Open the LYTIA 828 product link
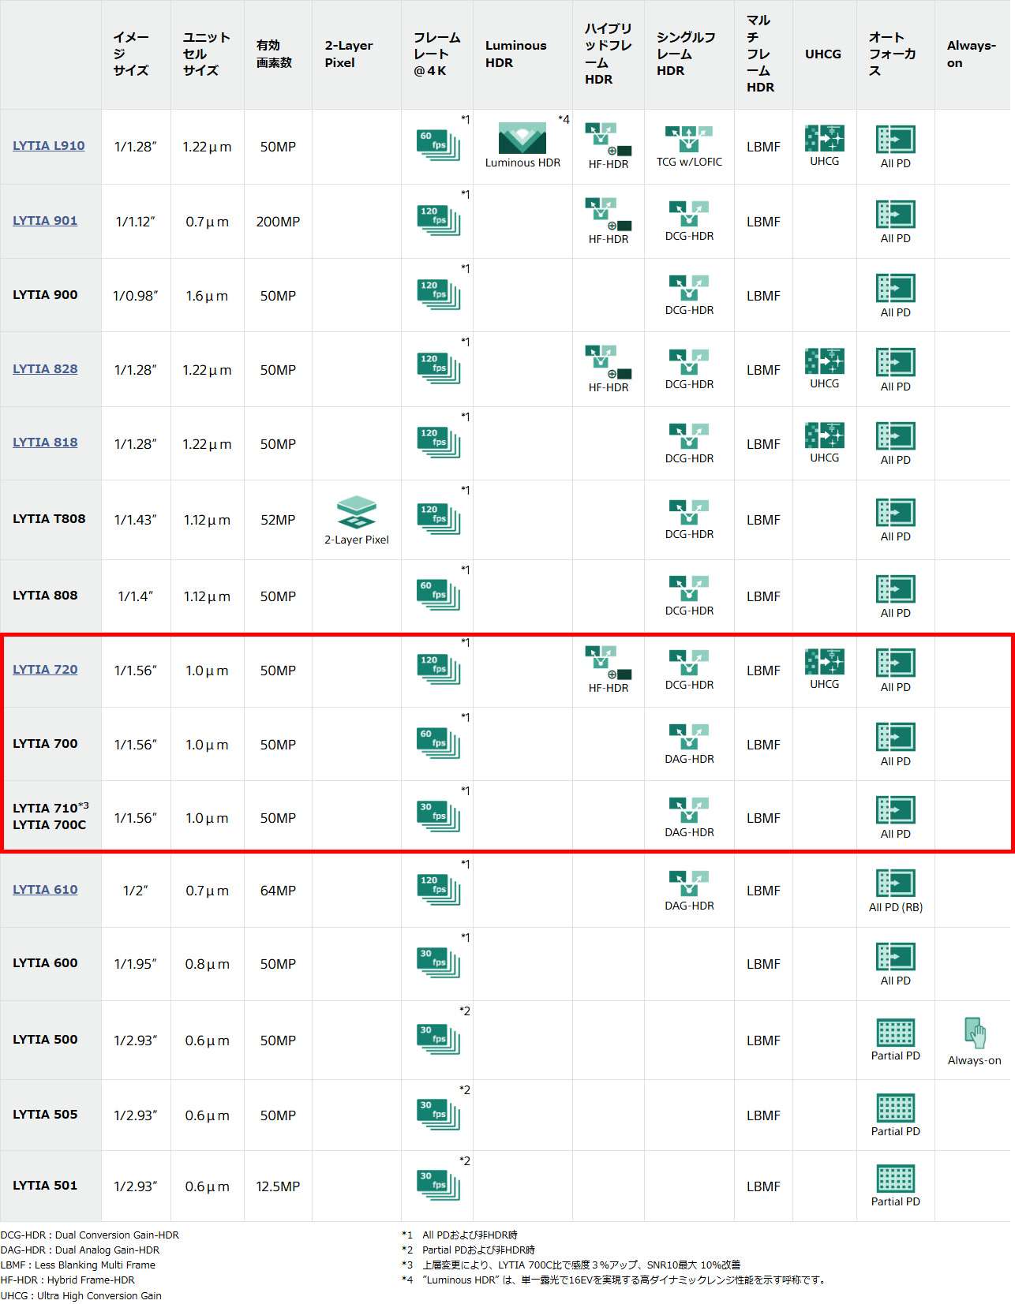 tap(45, 369)
